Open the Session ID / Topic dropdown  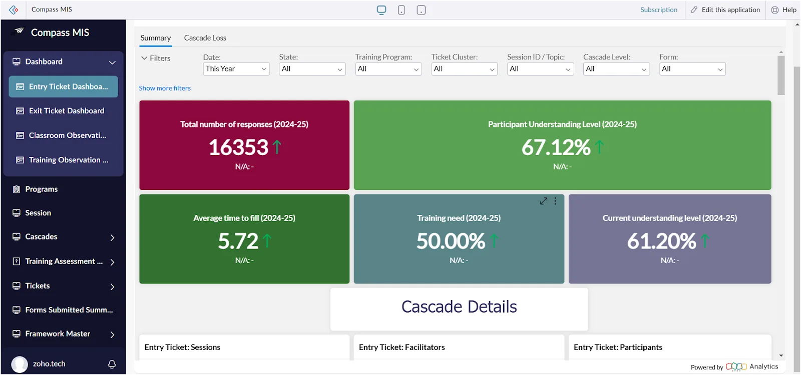tap(540, 69)
